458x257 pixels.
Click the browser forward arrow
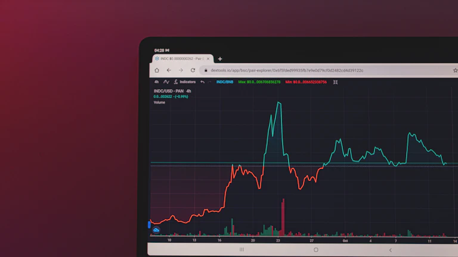pyautogui.click(x=181, y=70)
